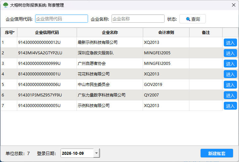239x162 pixels.
Task: Select the MINGFEI2005 cell in row 3
Action: coord(166,64)
